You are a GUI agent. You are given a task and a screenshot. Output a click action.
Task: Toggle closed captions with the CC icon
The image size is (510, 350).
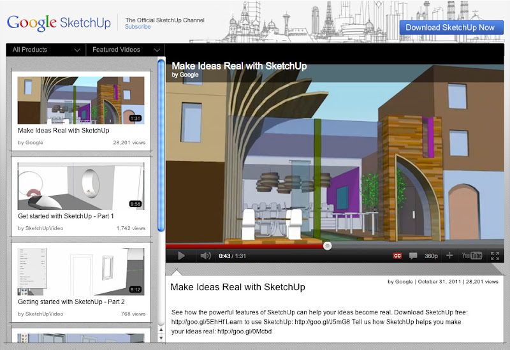tap(397, 256)
